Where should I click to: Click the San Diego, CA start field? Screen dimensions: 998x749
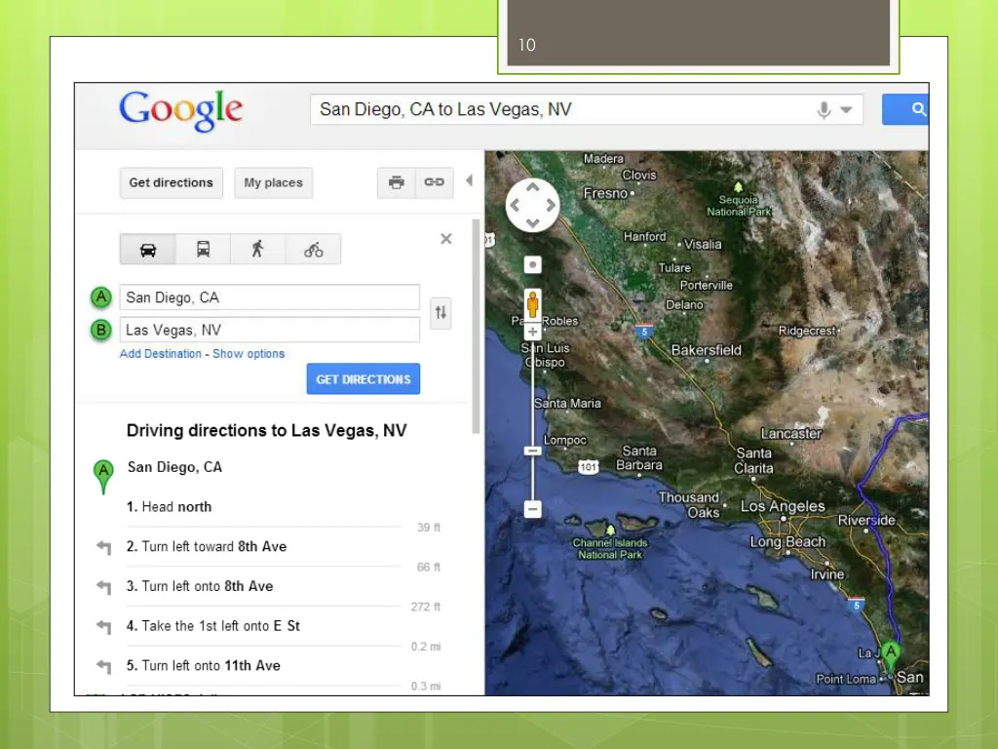(270, 297)
